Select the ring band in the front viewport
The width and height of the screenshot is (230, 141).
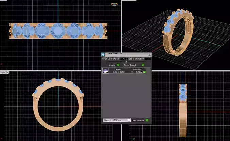tap(58, 129)
